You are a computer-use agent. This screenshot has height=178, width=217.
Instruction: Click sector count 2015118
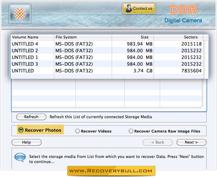pyautogui.click(x=191, y=44)
